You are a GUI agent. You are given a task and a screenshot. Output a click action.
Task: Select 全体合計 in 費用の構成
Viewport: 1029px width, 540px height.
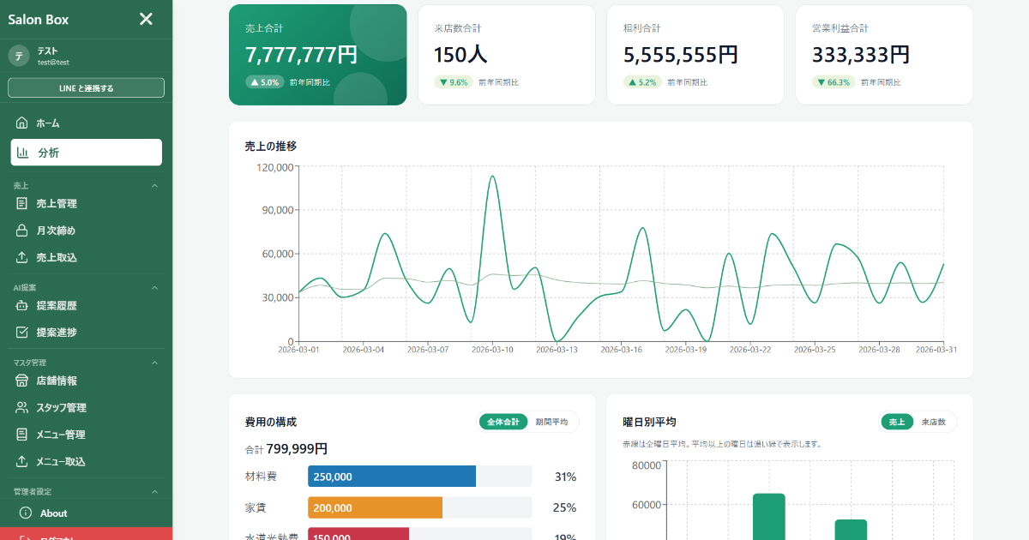point(503,422)
